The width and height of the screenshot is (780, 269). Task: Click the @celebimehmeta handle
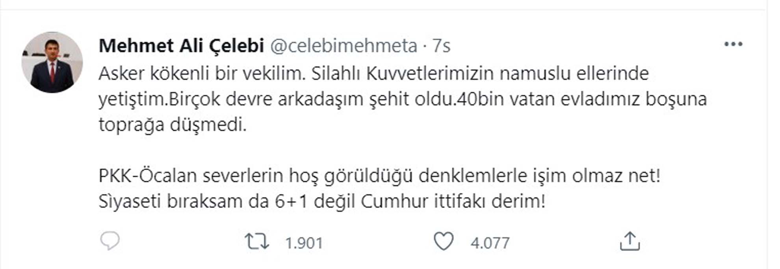pyautogui.click(x=344, y=46)
